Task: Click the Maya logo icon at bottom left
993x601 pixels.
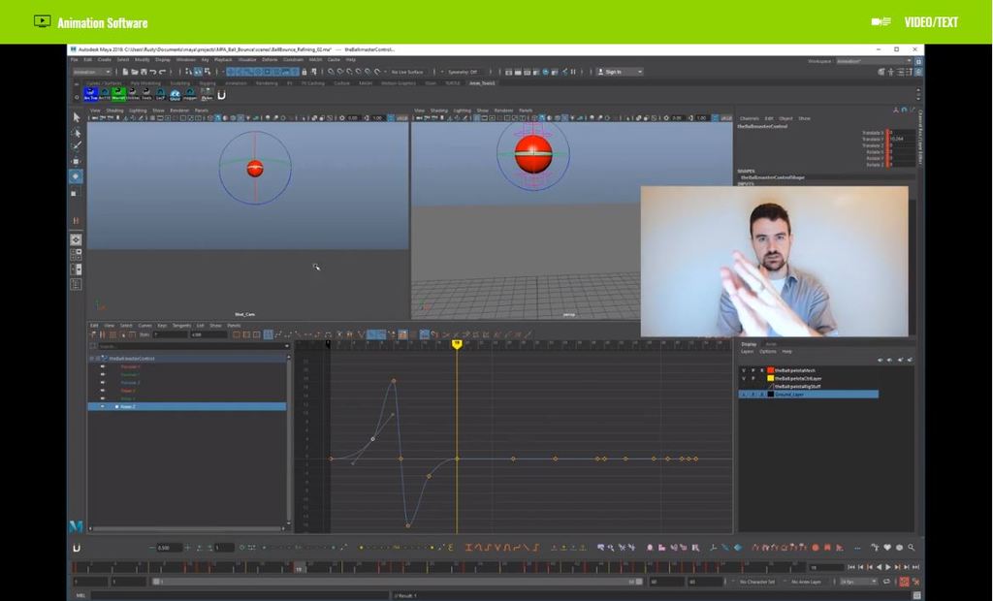Action: [76, 526]
